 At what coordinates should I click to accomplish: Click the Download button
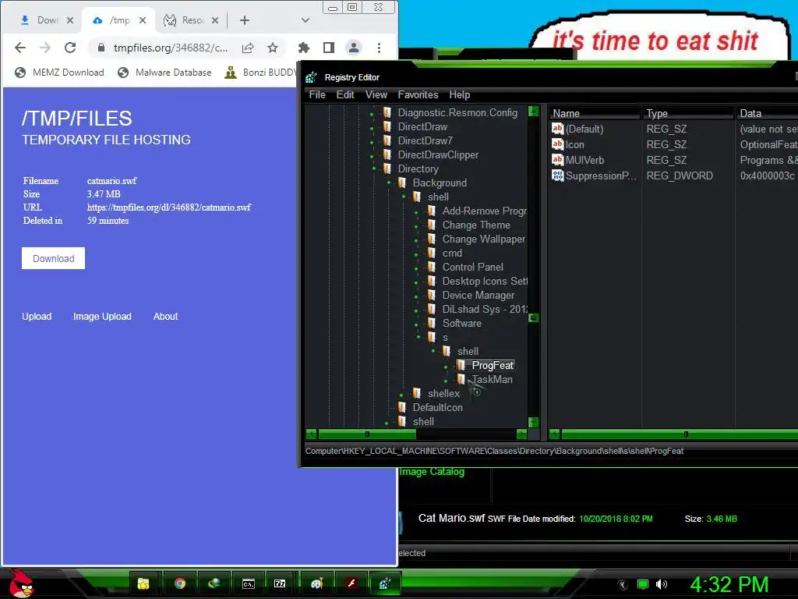pyautogui.click(x=54, y=259)
